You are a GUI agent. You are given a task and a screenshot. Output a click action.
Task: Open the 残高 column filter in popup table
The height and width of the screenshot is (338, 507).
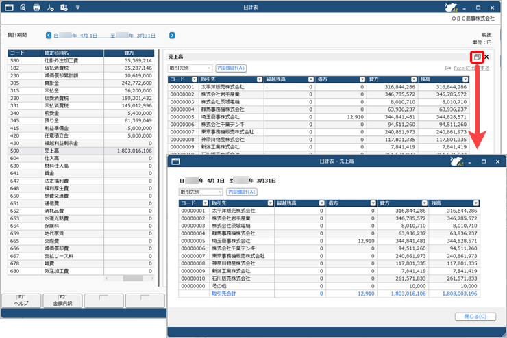[x=476, y=203]
